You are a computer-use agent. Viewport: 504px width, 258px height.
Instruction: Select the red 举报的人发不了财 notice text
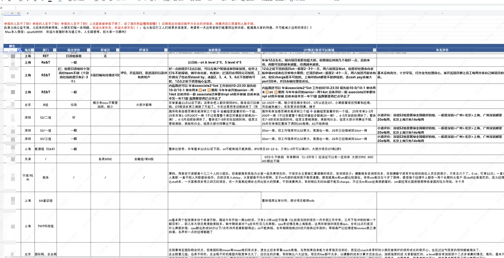click(130, 24)
